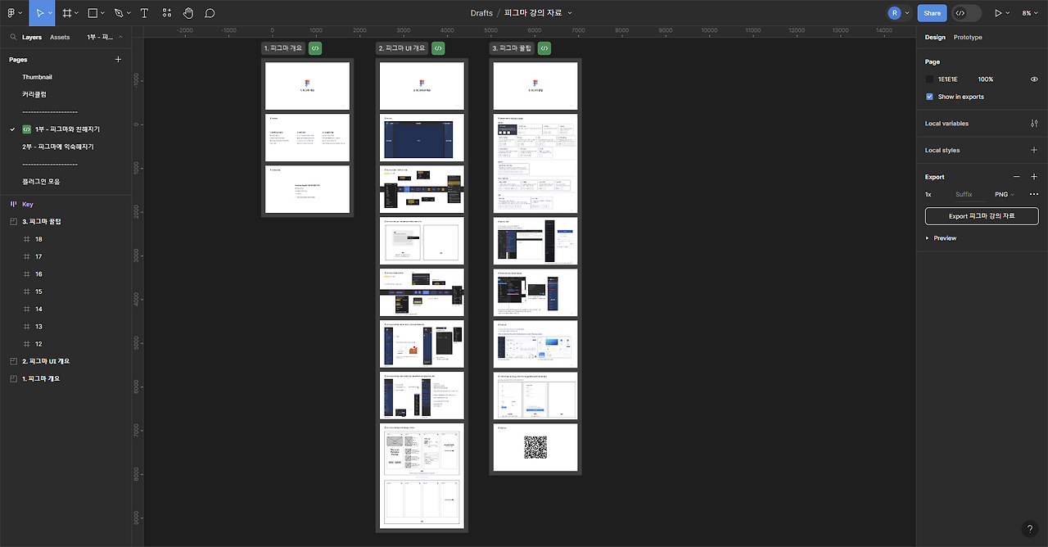Switch to the Layers tab
Viewport: 1048px width, 547px height.
[32, 38]
